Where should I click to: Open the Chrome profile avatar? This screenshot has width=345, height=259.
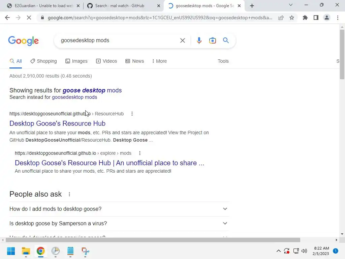pyautogui.click(x=327, y=18)
